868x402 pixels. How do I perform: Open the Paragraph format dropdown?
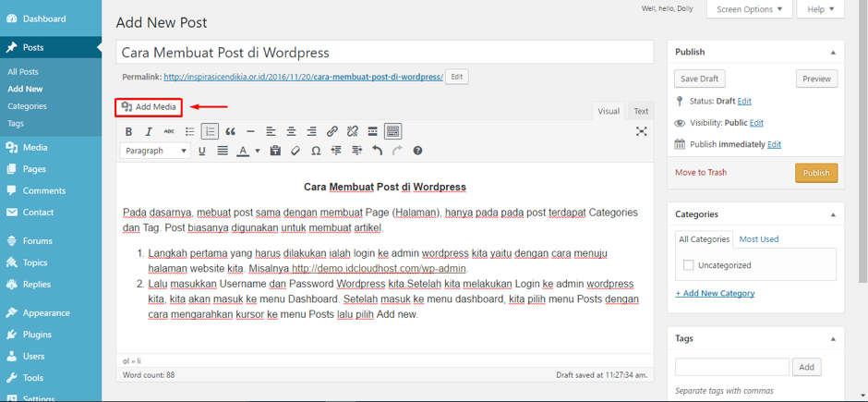[155, 151]
